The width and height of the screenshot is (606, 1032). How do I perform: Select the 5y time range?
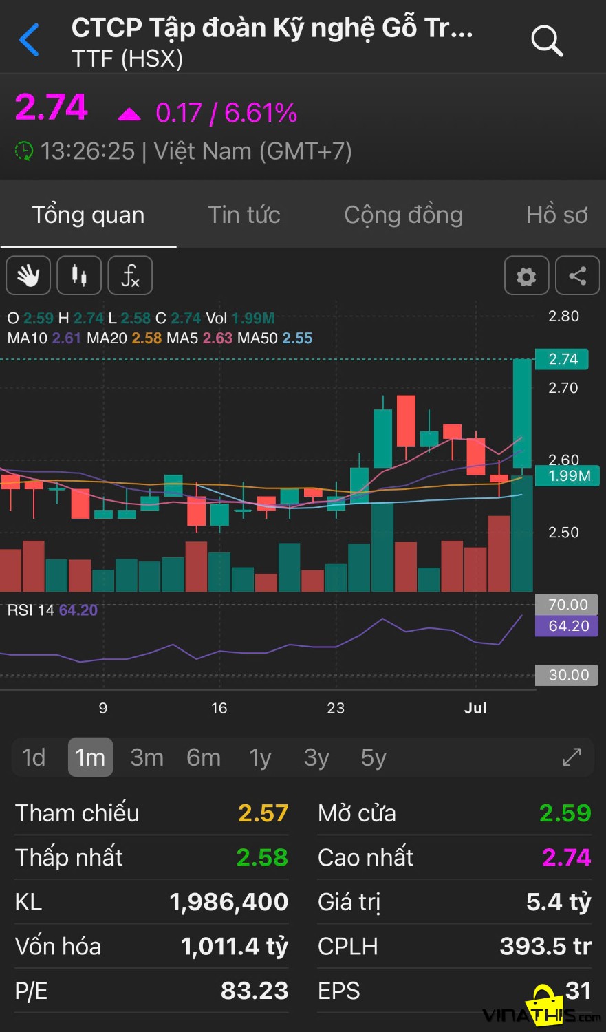374,757
